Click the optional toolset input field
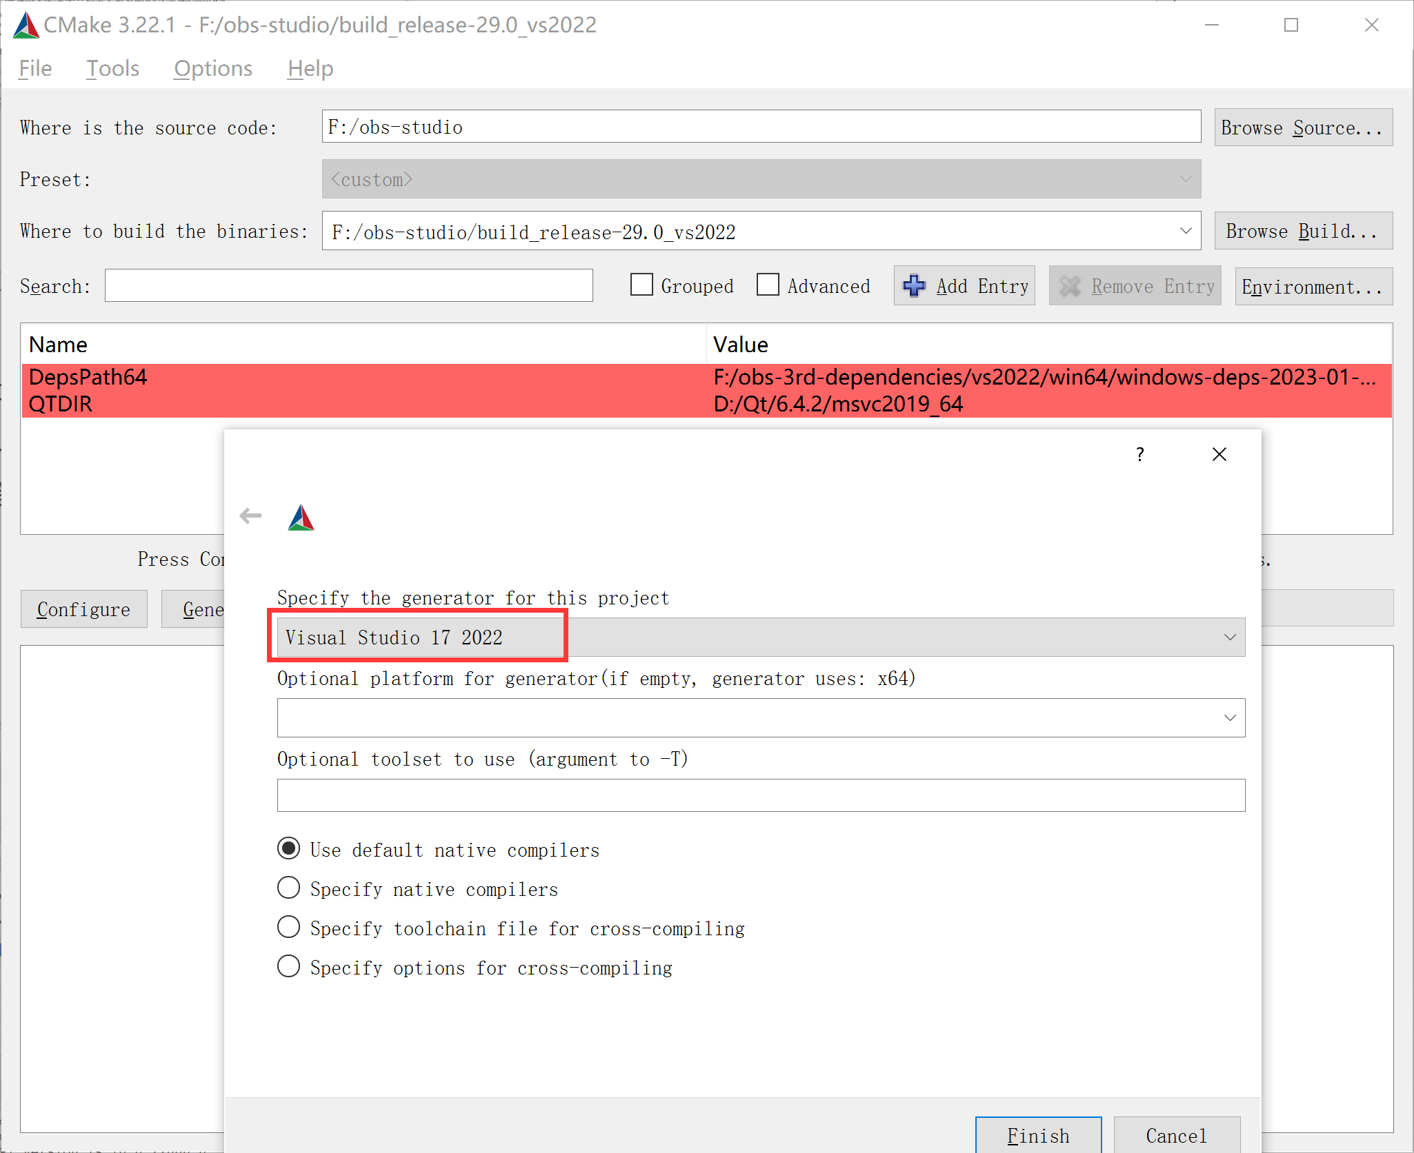Screen dimensions: 1414x1153 [760, 795]
